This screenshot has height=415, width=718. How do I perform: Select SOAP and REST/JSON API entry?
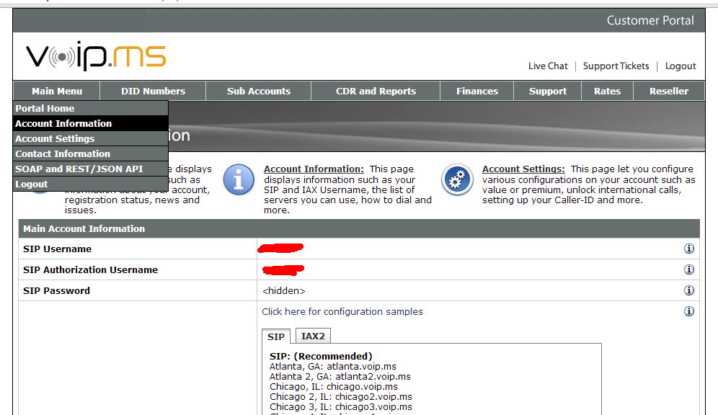tap(79, 169)
